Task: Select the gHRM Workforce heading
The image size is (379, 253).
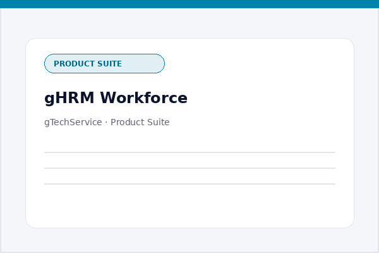Action: (x=116, y=98)
